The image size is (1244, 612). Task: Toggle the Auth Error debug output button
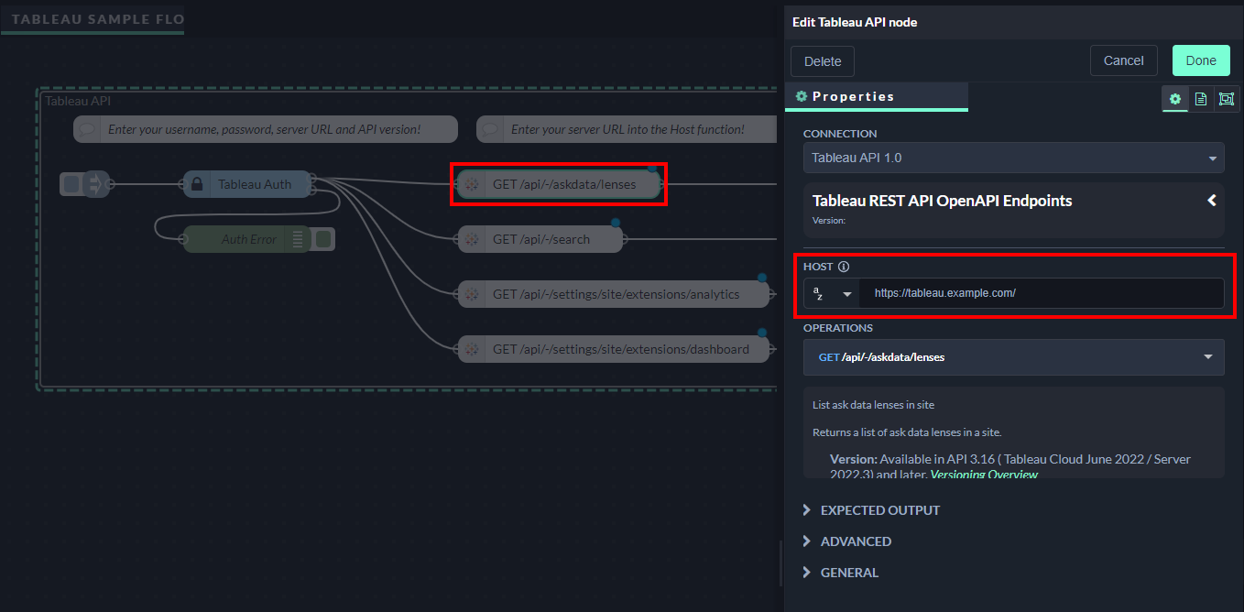[323, 239]
